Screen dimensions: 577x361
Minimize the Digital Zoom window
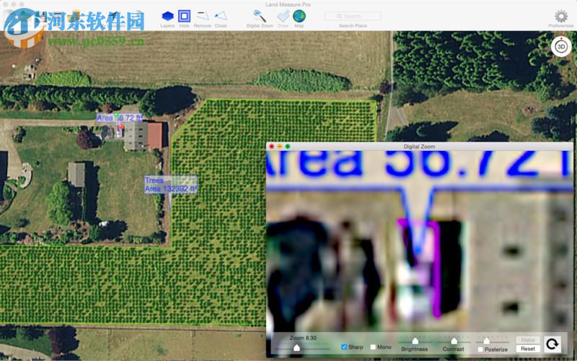[280, 147]
